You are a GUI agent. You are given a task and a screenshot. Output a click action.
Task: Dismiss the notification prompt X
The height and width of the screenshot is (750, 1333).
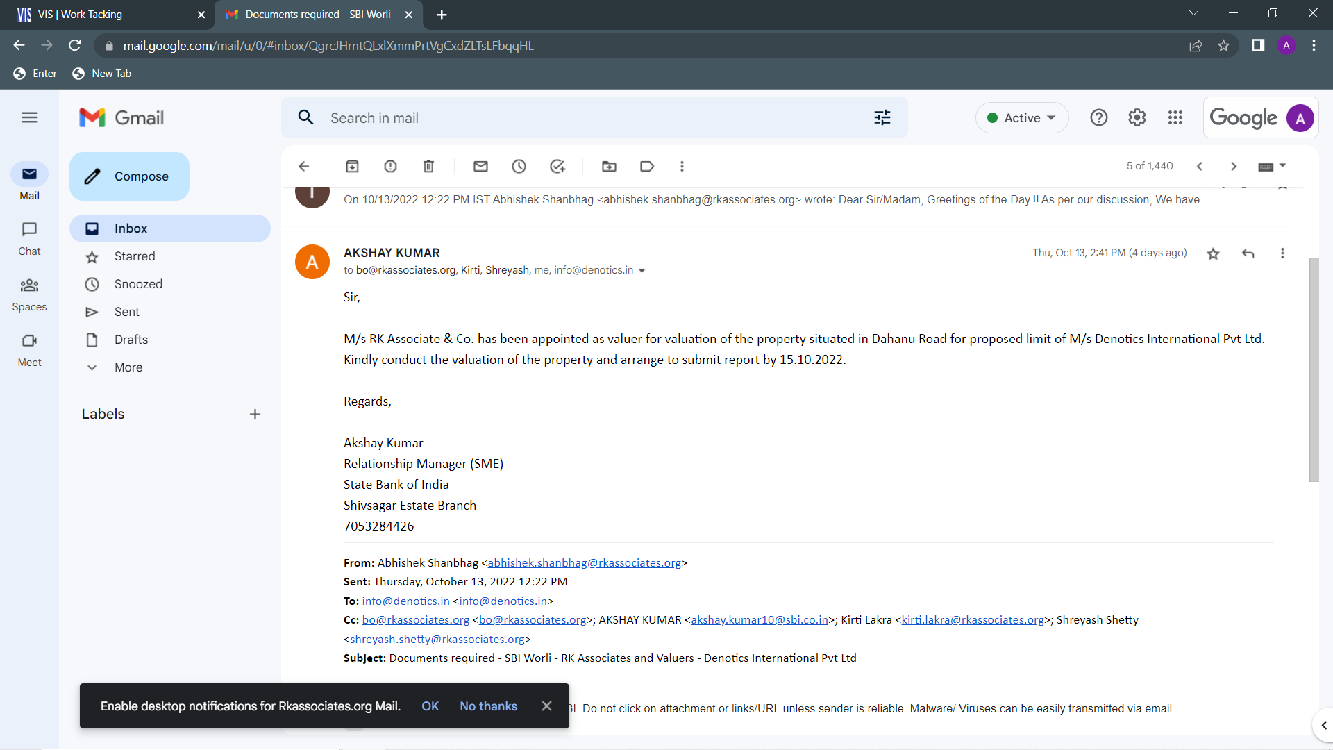(x=546, y=706)
